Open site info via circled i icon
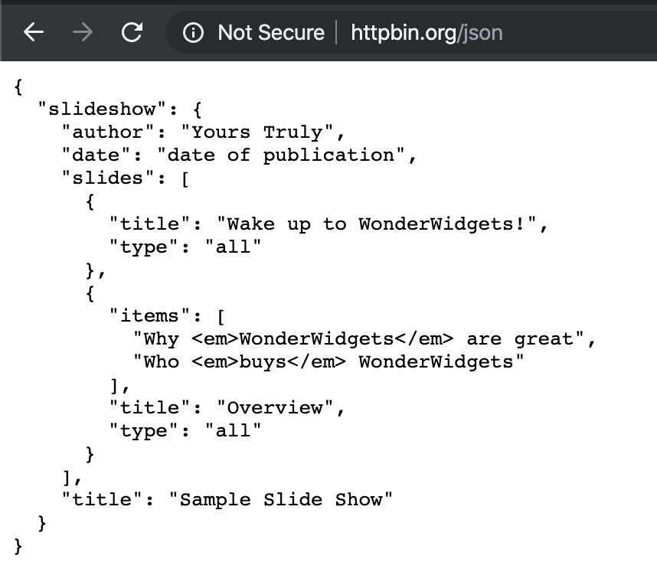The image size is (657, 585). (193, 33)
